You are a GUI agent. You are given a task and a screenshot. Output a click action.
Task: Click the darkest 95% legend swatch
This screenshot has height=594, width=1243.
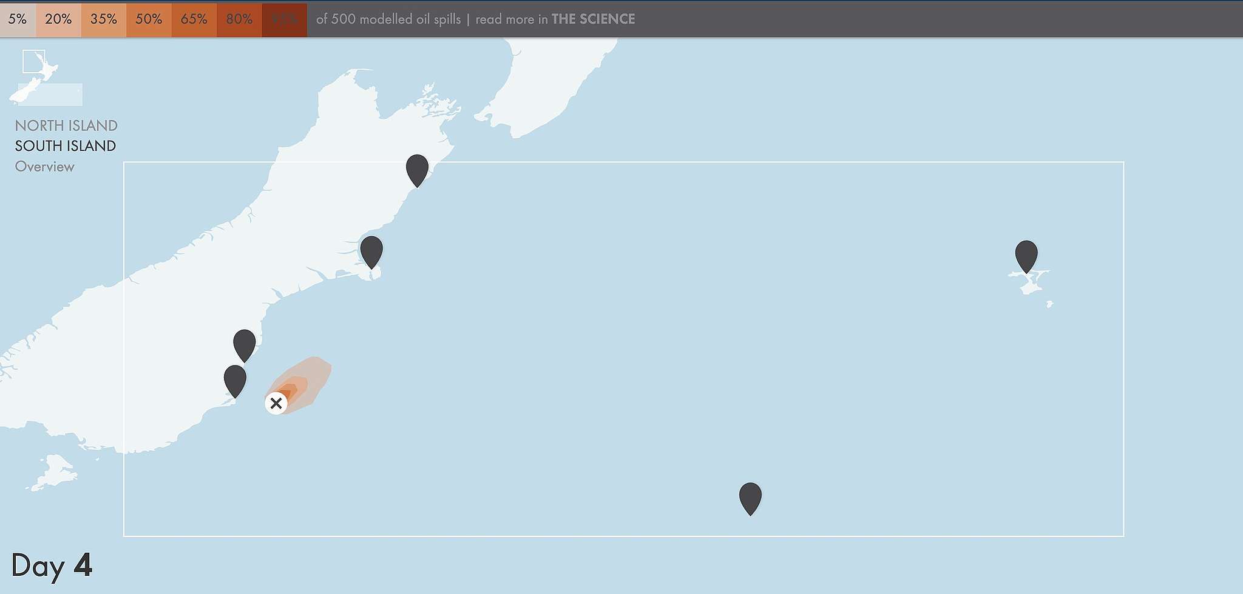coord(284,19)
